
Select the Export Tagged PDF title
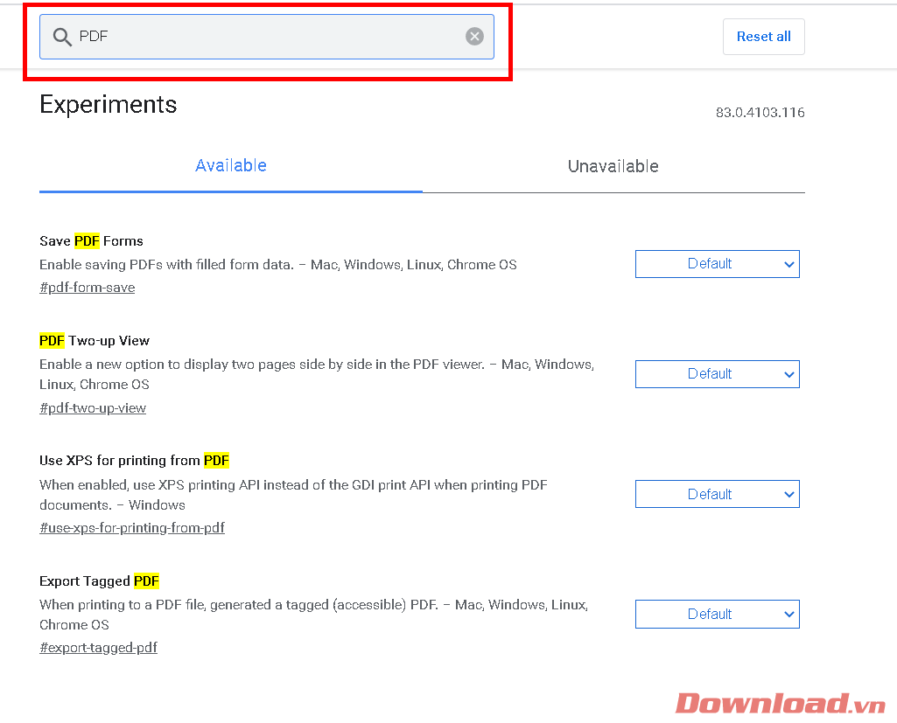pyautogui.click(x=99, y=581)
